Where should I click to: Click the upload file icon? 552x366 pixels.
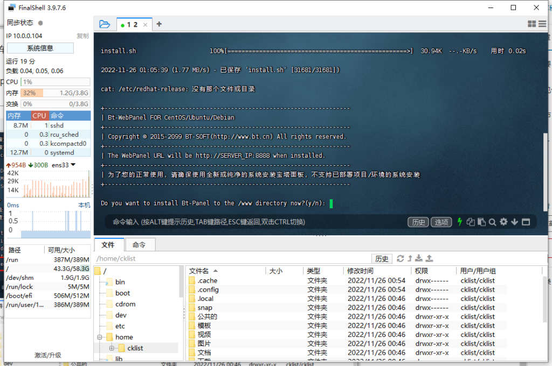pyautogui.click(x=429, y=258)
